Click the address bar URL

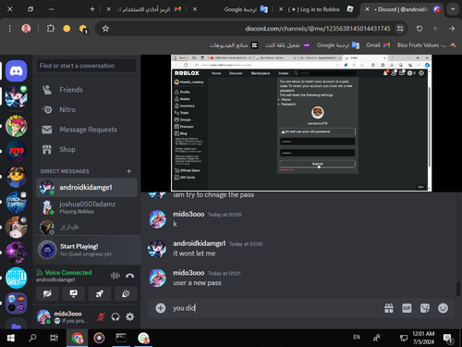pos(318,29)
